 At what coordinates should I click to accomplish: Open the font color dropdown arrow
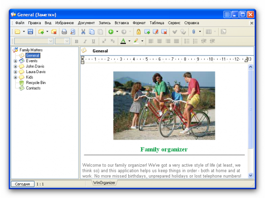coord(129,41)
